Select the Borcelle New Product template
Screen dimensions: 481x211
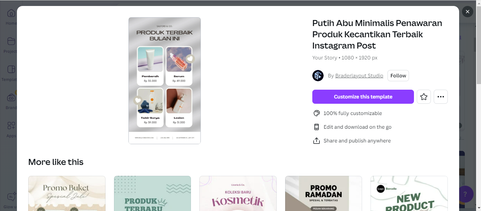pyautogui.click(x=409, y=193)
